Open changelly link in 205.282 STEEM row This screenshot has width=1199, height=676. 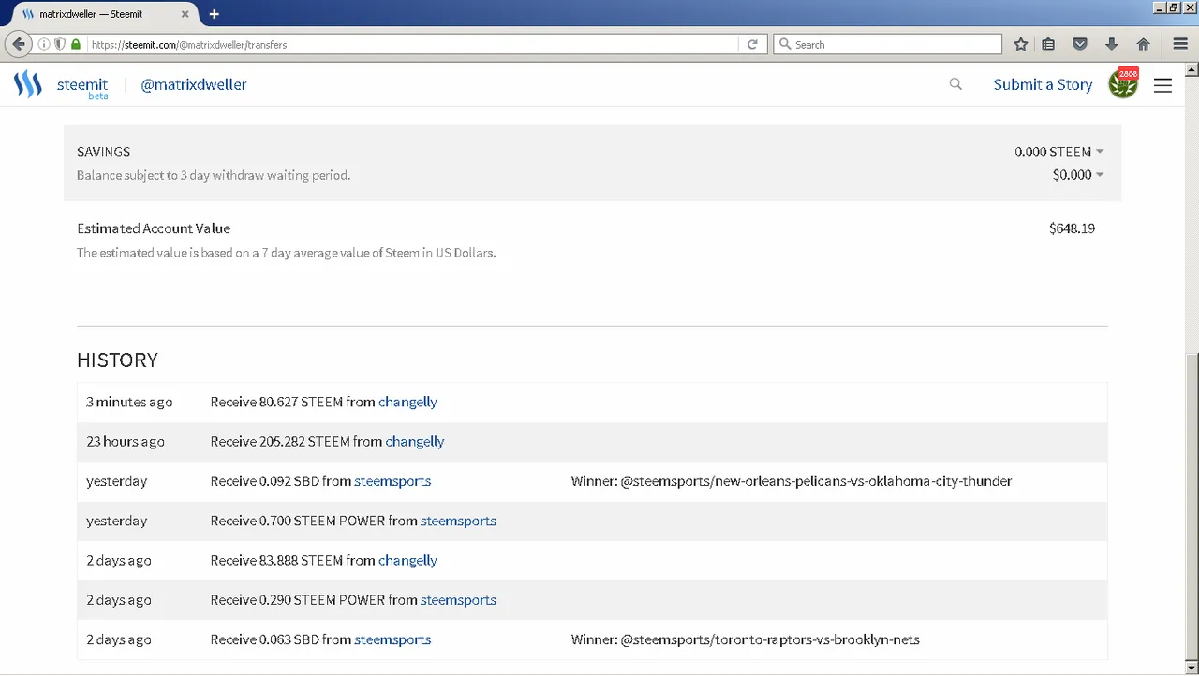[415, 441]
